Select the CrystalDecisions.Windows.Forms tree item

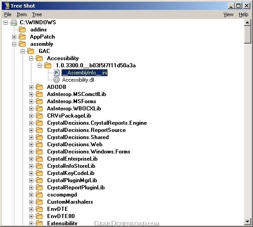(x=89, y=152)
